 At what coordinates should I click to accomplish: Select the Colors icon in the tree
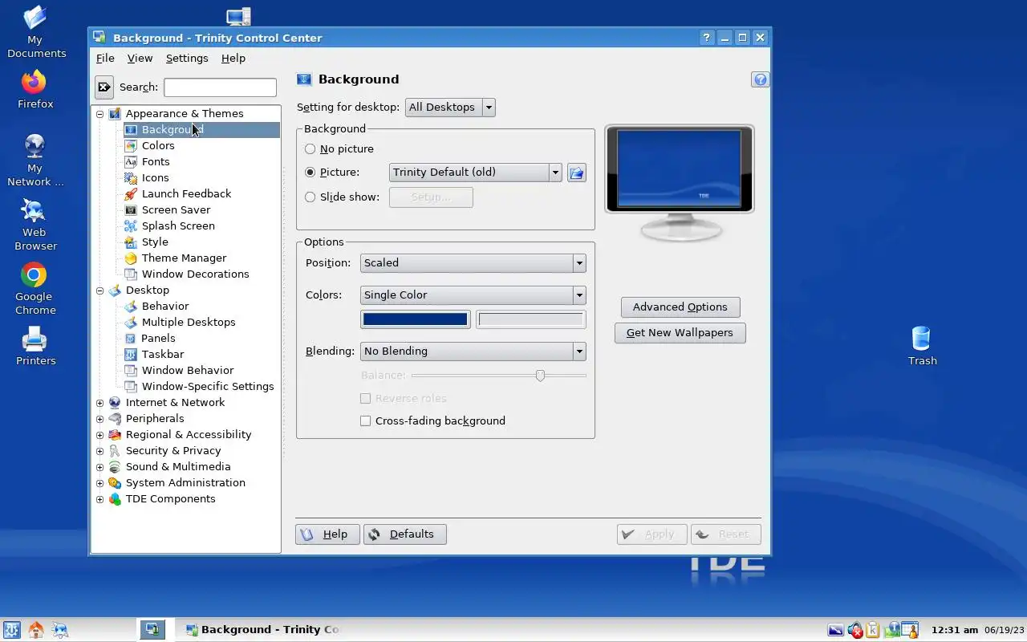tap(131, 145)
